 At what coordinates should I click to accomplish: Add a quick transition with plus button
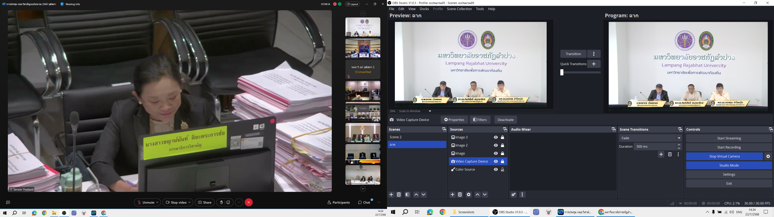[594, 64]
